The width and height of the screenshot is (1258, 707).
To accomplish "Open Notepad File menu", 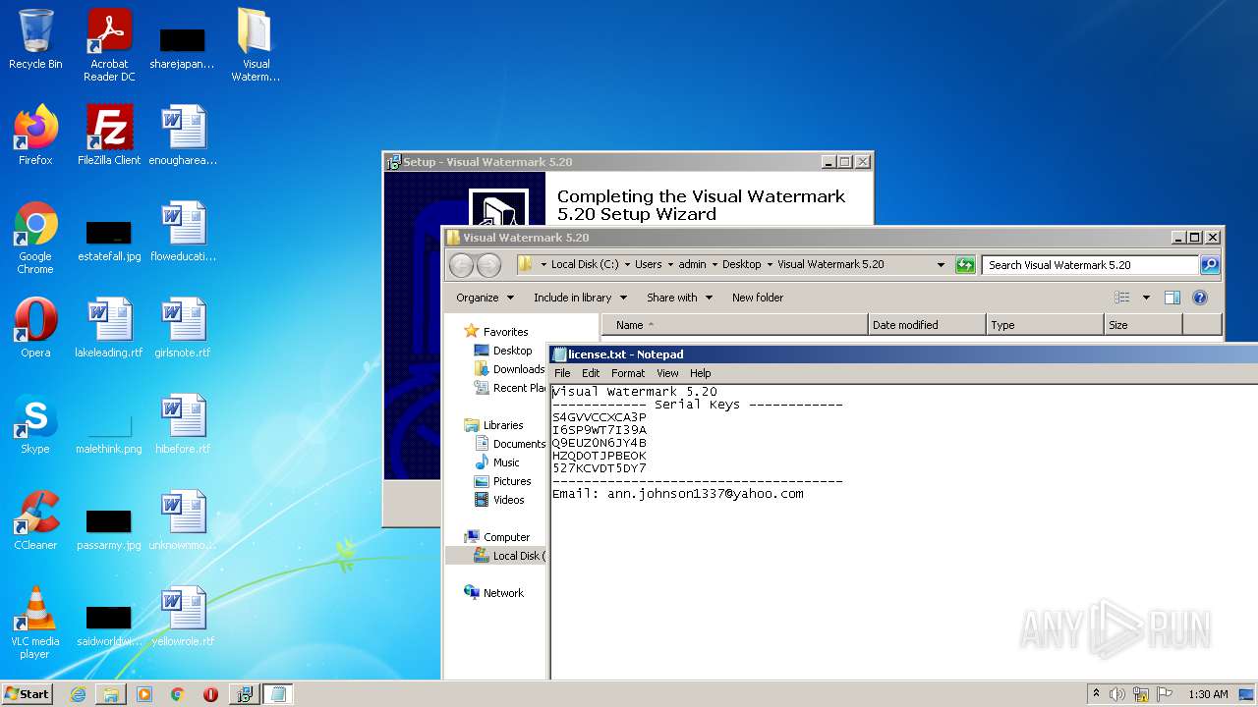I will [562, 373].
